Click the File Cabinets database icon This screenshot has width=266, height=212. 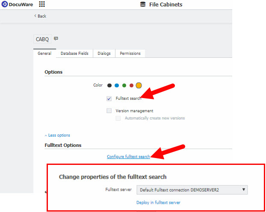[143, 5]
